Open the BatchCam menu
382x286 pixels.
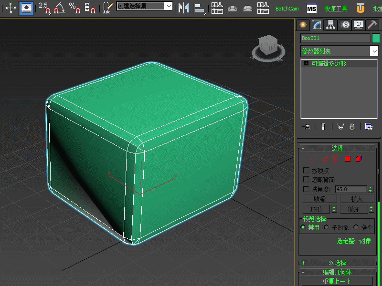(287, 9)
